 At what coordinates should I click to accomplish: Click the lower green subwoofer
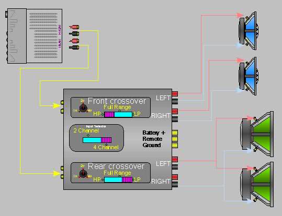(x=257, y=185)
